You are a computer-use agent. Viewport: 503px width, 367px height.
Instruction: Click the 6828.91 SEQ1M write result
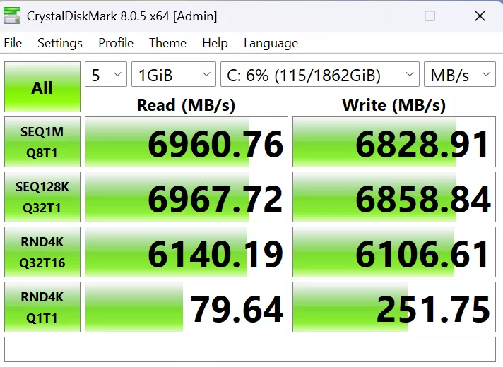(394, 142)
